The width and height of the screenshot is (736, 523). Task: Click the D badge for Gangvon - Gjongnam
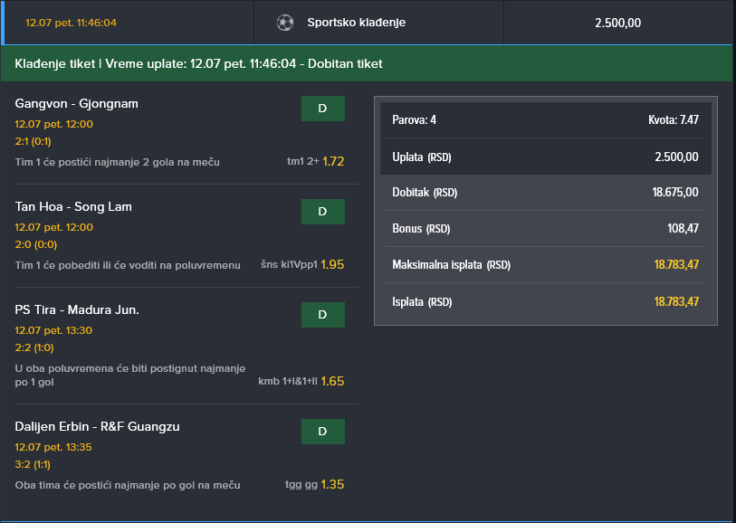point(322,109)
